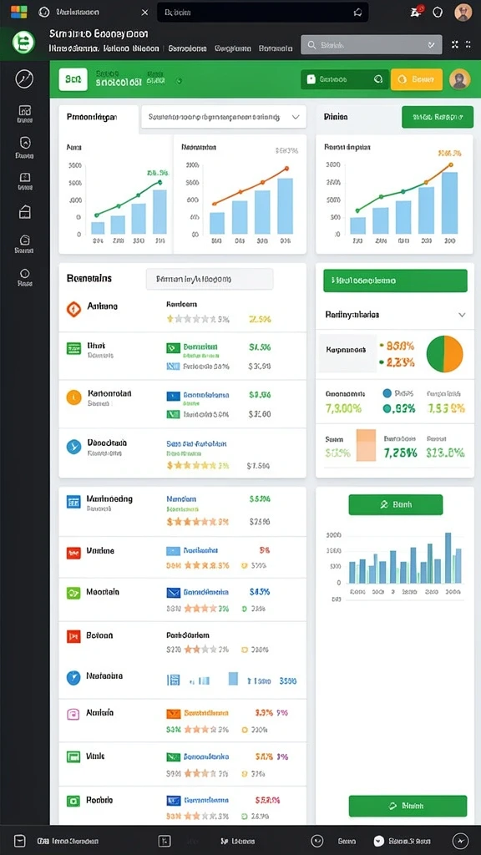Click the green circle marker in Meortain row
Image resolution: width=481 pixels, height=855 pixels.
pyautogui.click(x=245, y=609)
